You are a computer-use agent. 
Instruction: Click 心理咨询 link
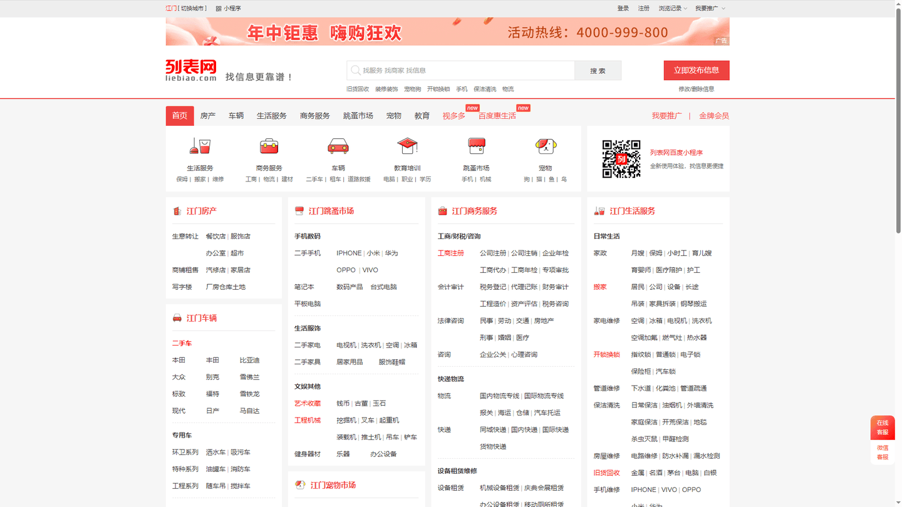(524, 355)
